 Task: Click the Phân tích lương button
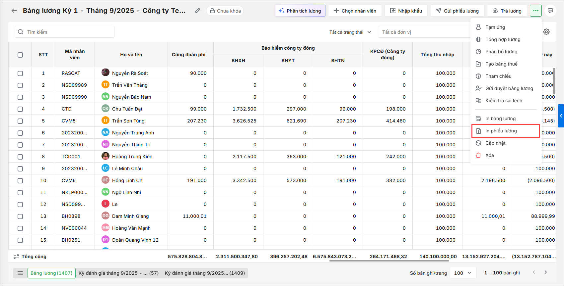[300, 11]
